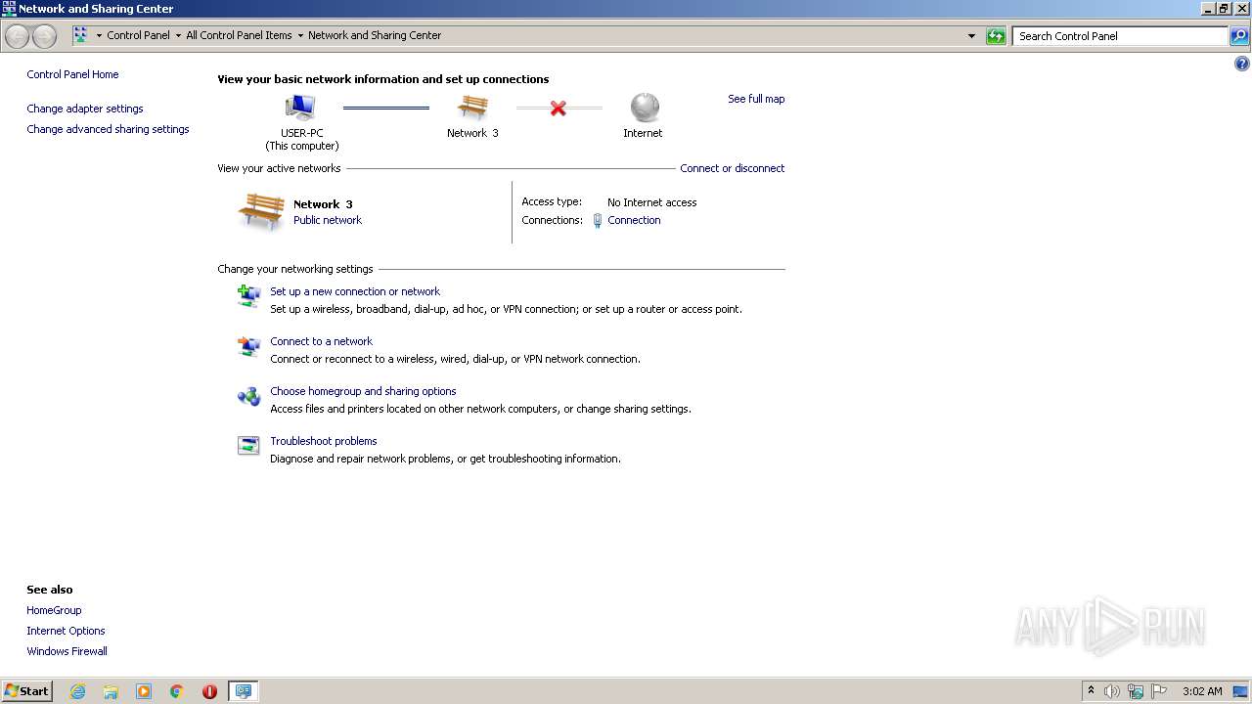Launch Windows Media Player from taskbar
Screen dimensions: 1252x704
click(144, 691)
